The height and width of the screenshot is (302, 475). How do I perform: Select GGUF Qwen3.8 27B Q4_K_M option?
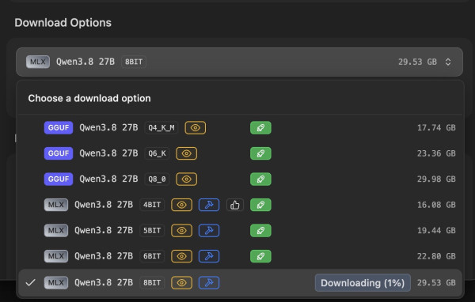coord(240,128)
